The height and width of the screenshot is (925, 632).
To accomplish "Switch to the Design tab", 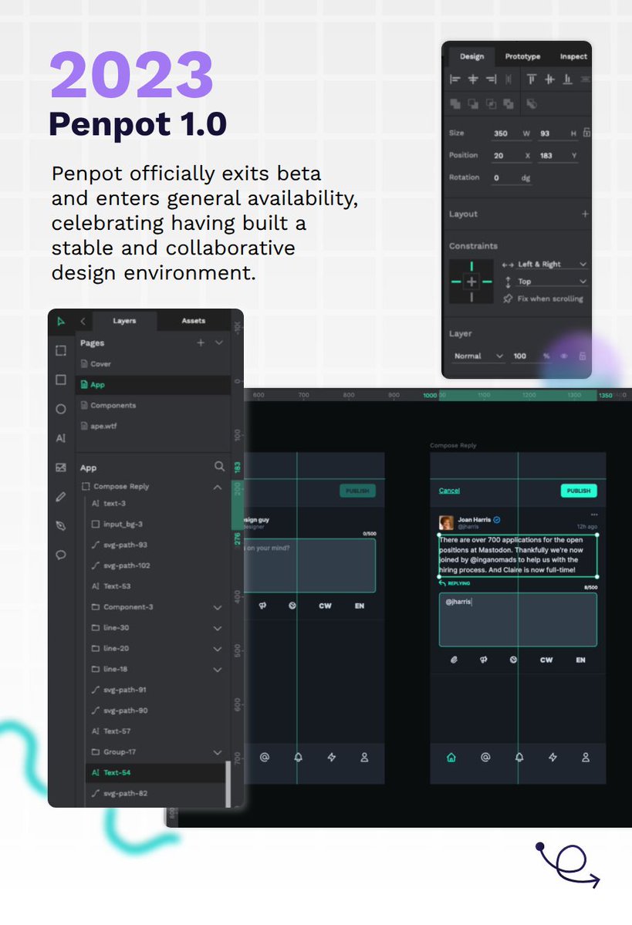I will point(472,56).
